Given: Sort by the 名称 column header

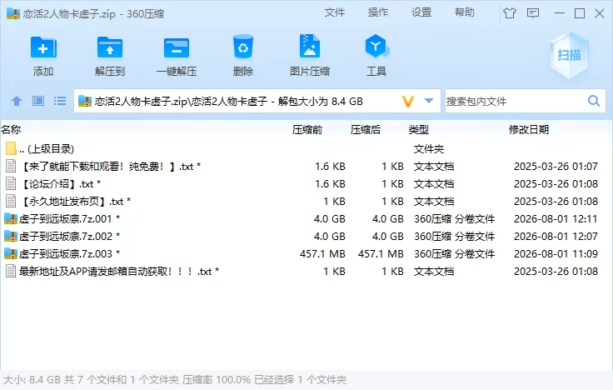Looking at the screenshot, I should pos(11,129).
